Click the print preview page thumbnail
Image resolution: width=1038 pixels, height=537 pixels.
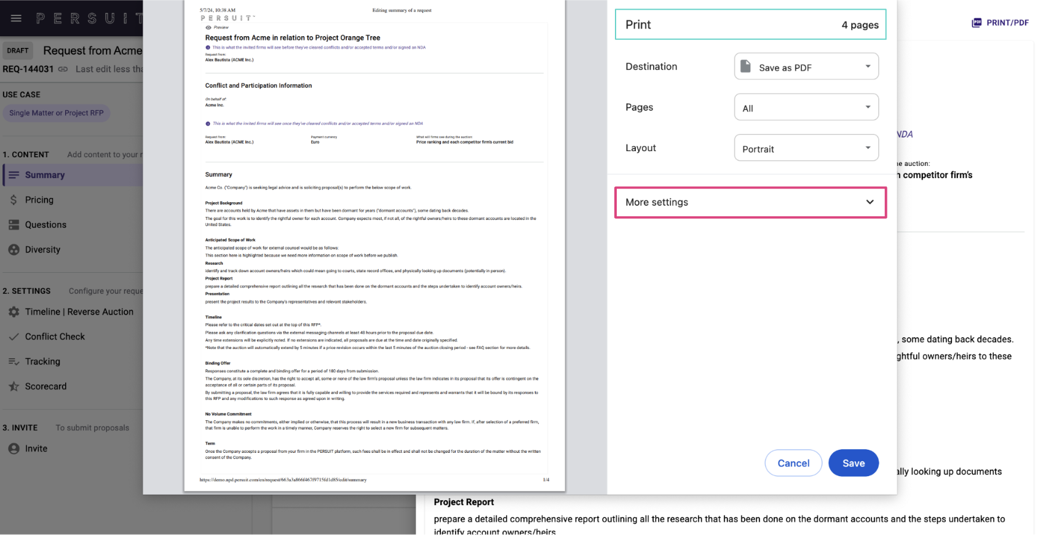pyautogui.click(x=374, y=245)
